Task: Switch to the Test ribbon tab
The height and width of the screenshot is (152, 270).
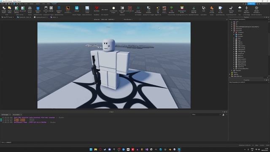Action: coord(43,4)
